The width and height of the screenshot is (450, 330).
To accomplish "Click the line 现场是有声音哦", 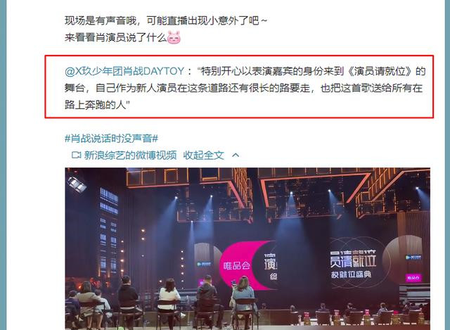I will coord(166,20).
